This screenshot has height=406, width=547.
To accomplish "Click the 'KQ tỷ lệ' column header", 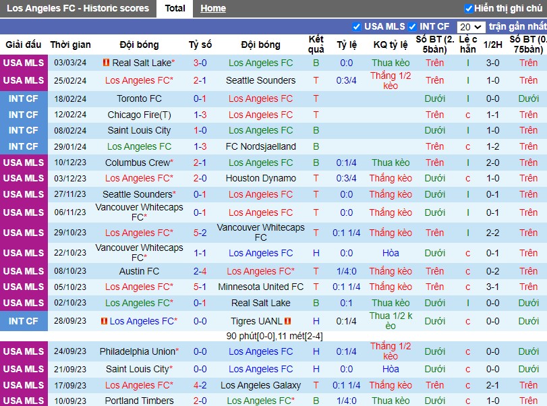I will coord(391,45).
